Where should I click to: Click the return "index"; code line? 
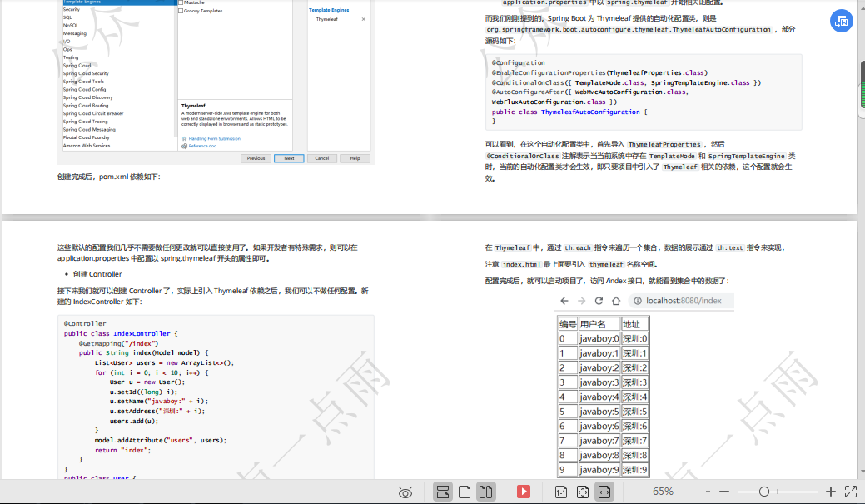point(122,451)
